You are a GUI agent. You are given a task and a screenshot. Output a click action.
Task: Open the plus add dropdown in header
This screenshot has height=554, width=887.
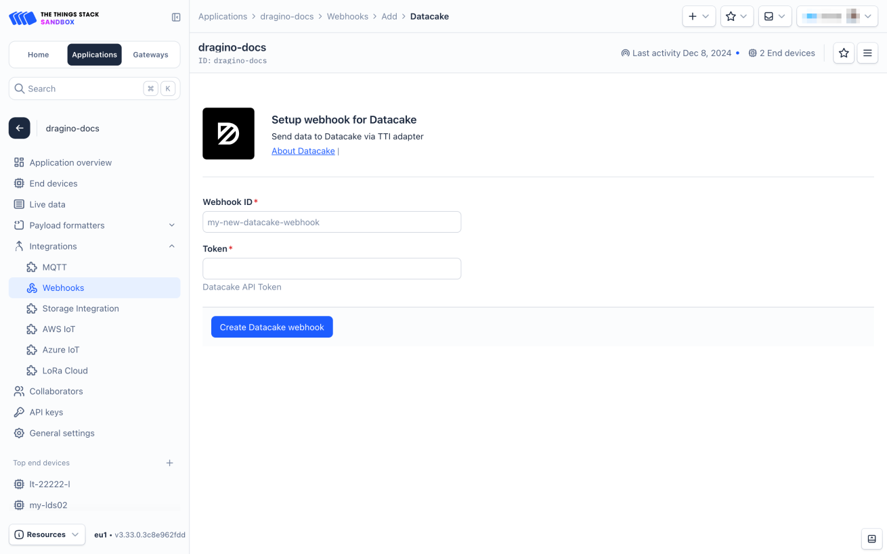[x=699, y=16]
